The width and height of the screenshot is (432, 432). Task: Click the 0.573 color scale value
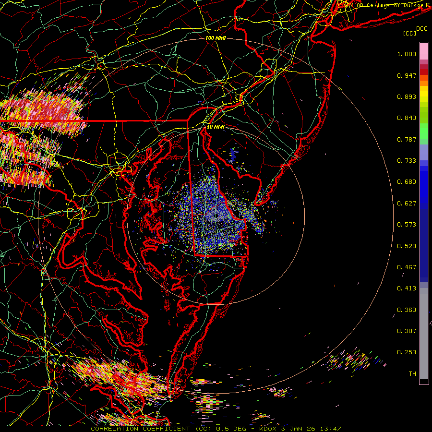(x=407, y=225)
